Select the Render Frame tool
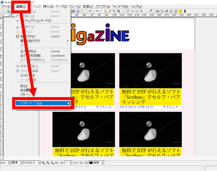Image resolution: width=217 pixels, height=171 pixels. [x=78, y=11]
